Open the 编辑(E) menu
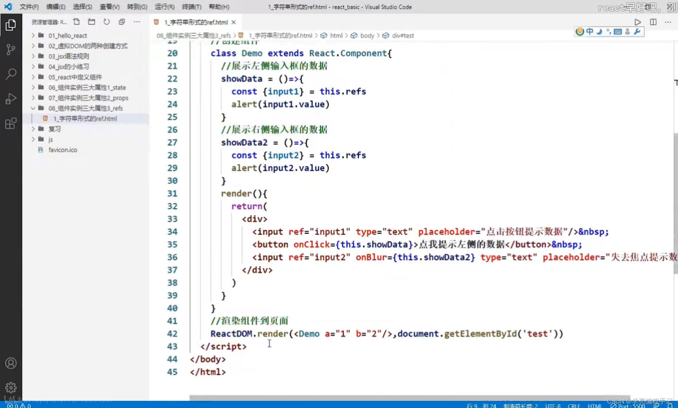Image resolution: width=678 pixels, height=408 pixels. [56, 7]
